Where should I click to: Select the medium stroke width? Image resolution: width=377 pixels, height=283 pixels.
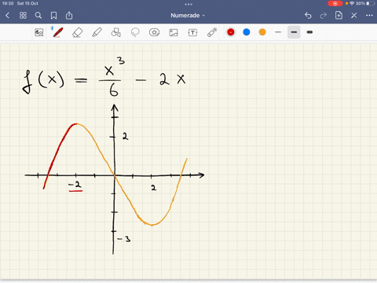(294, 32)
